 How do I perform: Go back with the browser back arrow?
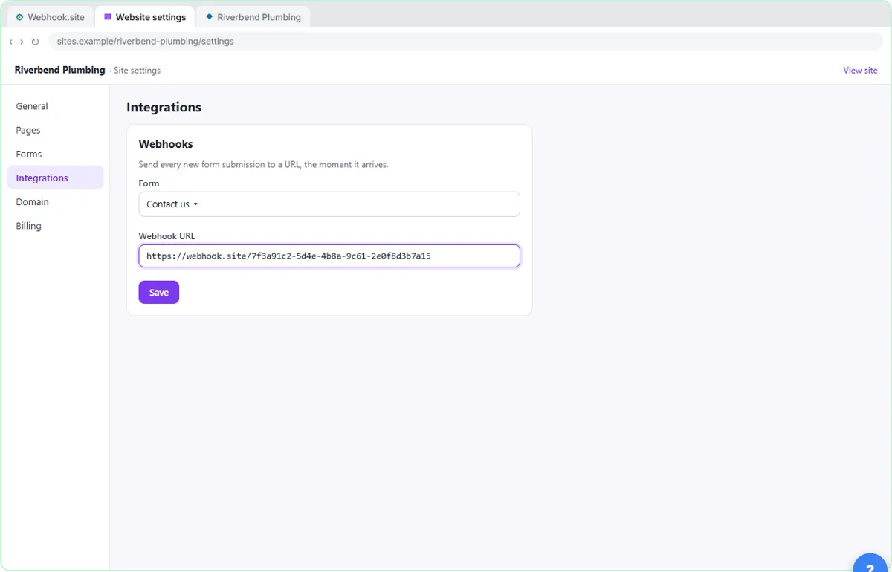click(x=10, y=42)
